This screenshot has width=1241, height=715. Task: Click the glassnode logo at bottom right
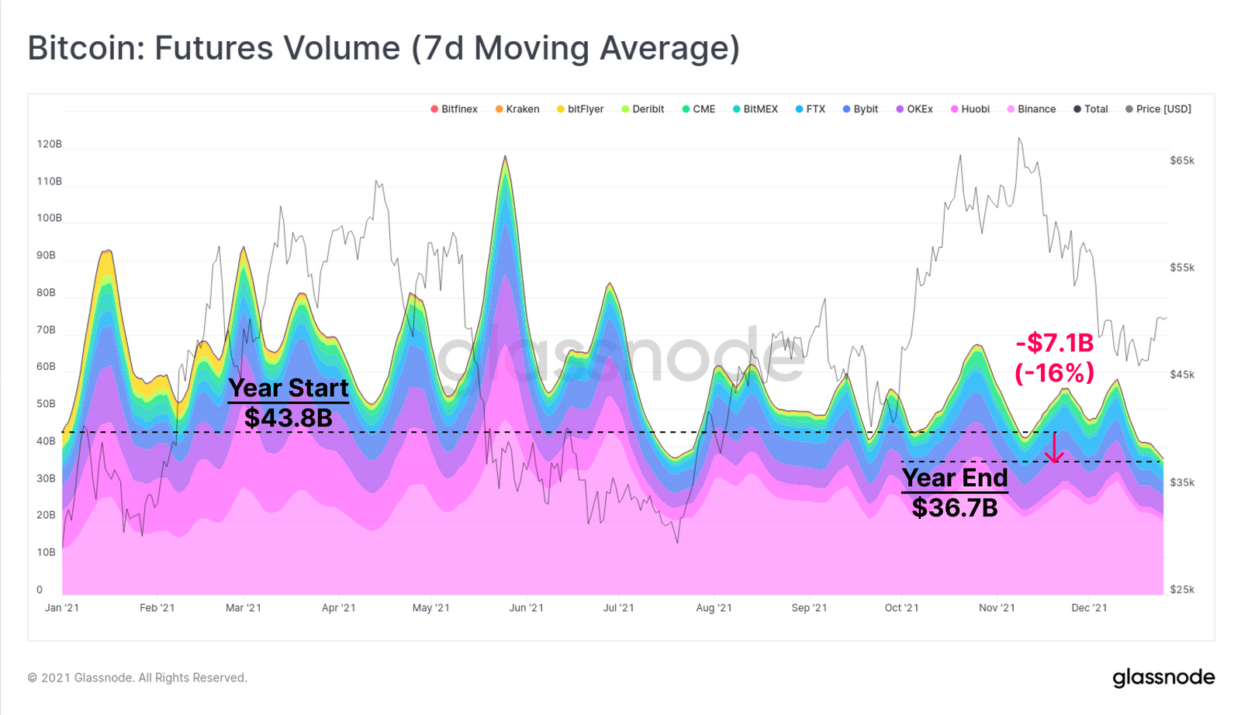1163,678
